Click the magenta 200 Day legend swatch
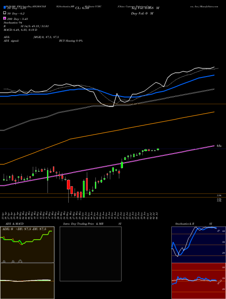The width and height of the screenshot is (226, 299). point(5,19)
